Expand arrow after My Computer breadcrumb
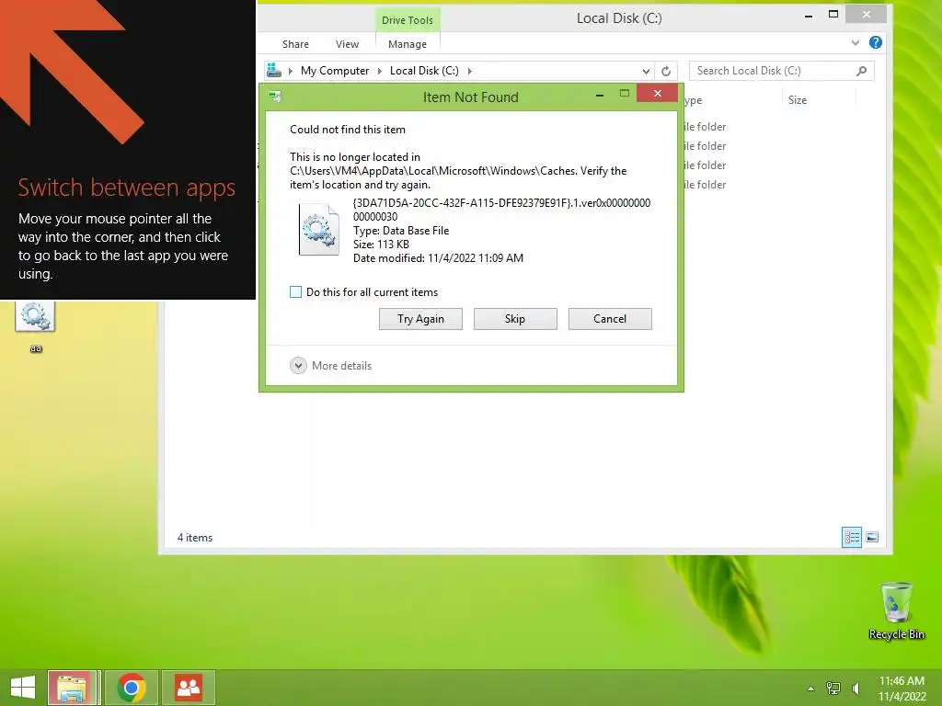 379,71
